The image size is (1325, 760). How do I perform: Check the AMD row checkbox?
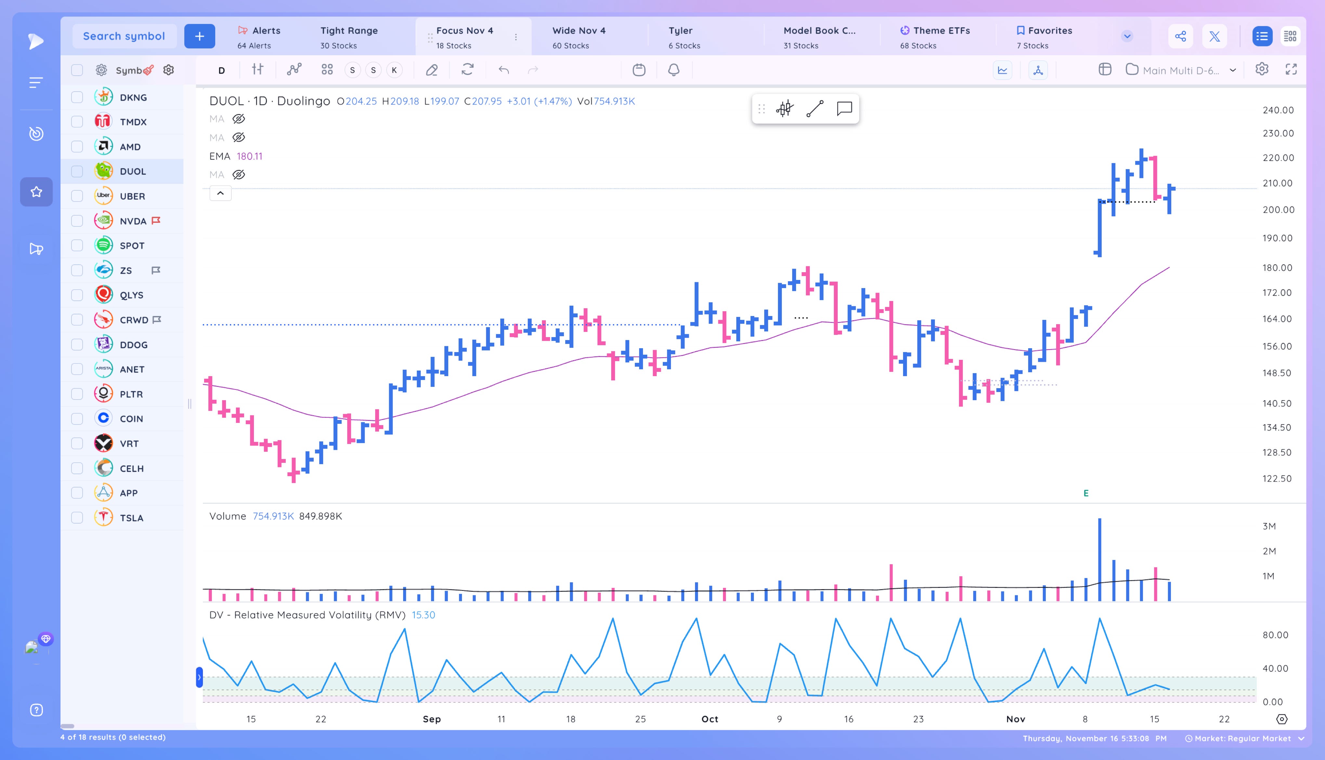pyautogui.click(x=77, y=147)
